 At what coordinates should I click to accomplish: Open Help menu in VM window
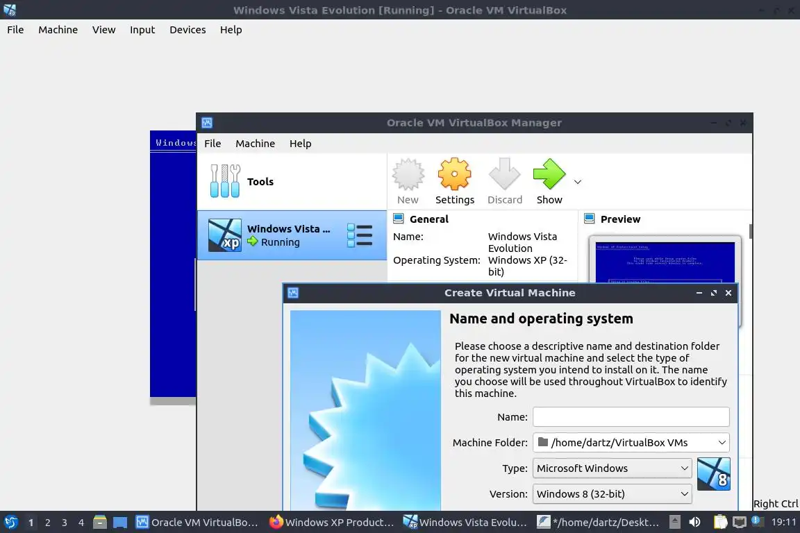[231, 30]
